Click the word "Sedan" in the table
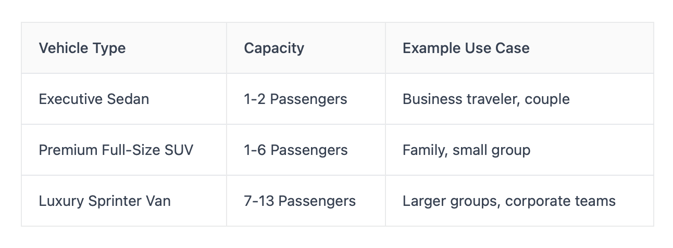This screenshot has width=673, height=248. pyautogui.click(x=129, y=99)
